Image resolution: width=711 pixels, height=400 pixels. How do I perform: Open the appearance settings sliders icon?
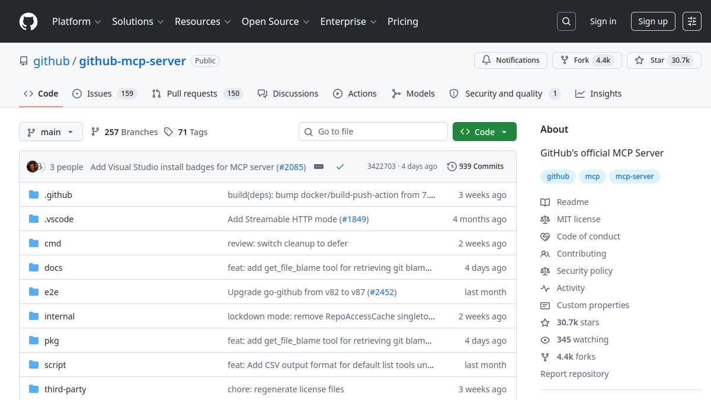tap(692, 21)
